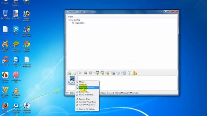Select the Photo Studio desktop shortcut
Screen dimensions: 207x116
click(16, 108)
